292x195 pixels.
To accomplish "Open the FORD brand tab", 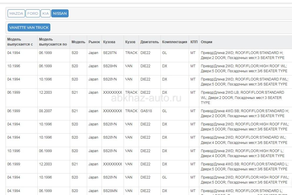I will (33, 14).
